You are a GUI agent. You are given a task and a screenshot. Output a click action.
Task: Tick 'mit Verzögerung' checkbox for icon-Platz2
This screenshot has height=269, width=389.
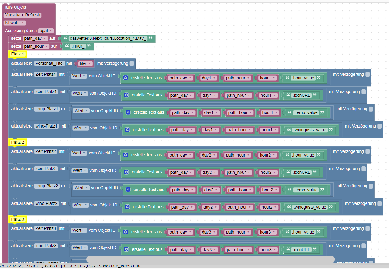pos(363,169)
